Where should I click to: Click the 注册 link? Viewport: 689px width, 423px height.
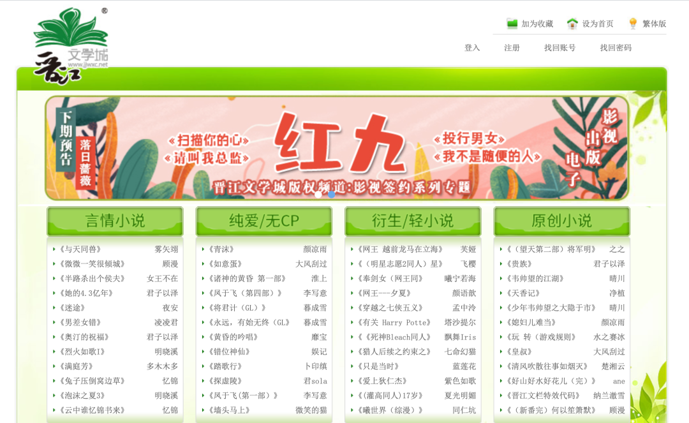point(512,48)
